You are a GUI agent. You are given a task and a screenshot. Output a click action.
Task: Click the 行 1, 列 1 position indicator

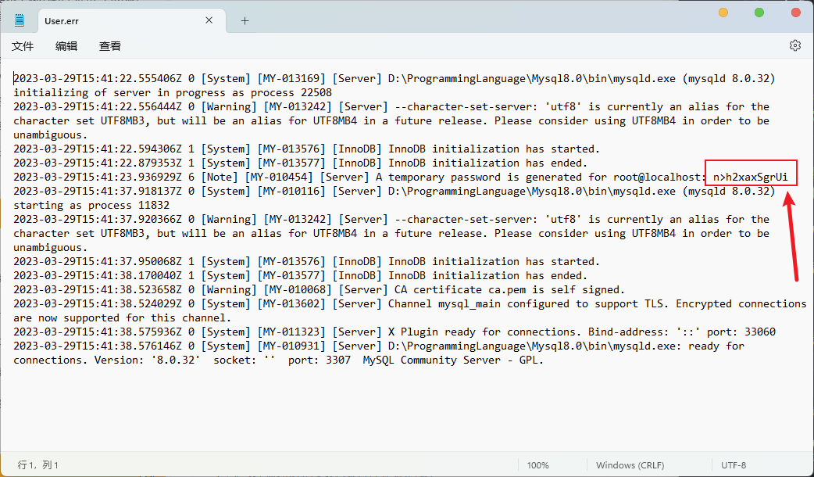tap(38, 465)
